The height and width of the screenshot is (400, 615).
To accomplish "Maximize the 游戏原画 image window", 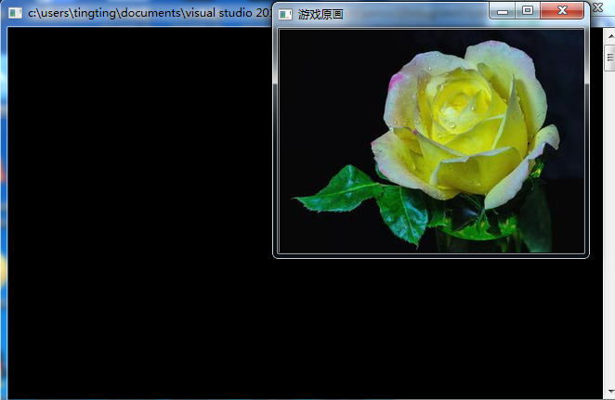I will pyautogui.click(x=528, y=10).
